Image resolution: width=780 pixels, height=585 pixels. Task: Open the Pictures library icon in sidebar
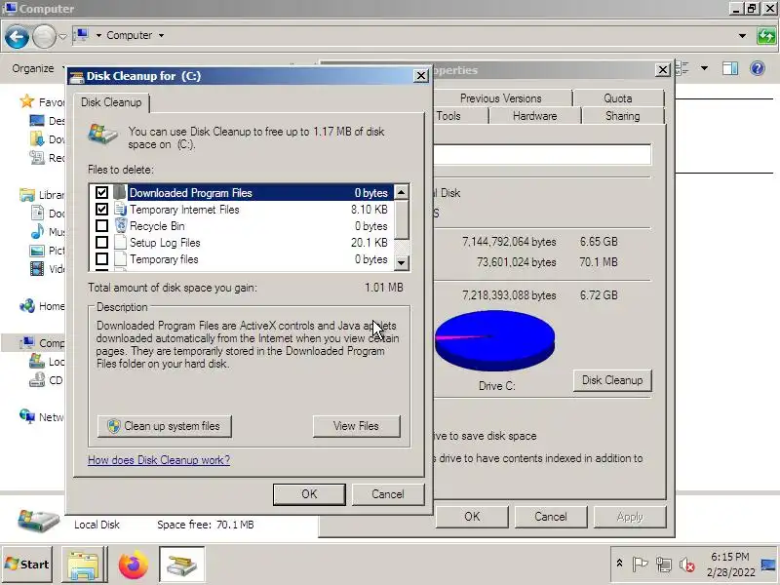(37, 251)
